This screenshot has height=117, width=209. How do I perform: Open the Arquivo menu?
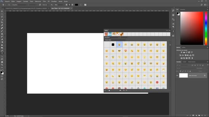[x=7, y=1]
